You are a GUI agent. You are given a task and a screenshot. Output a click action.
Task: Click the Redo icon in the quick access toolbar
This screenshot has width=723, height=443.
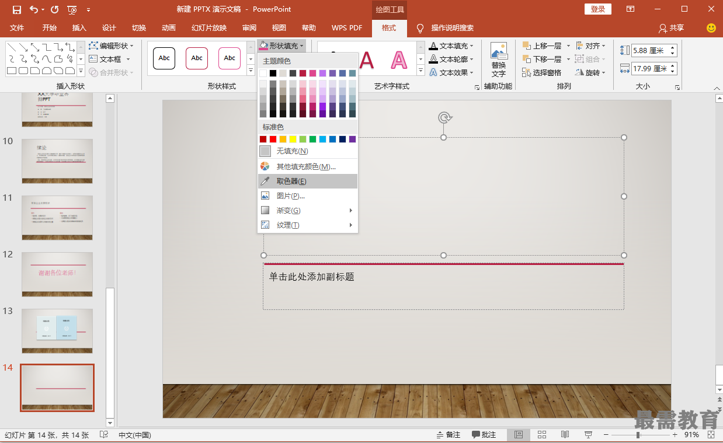54,9
